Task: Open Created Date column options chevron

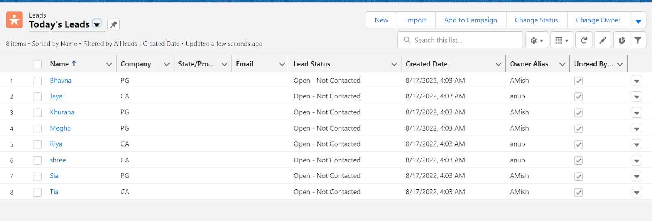Action: [x=498, y=64]
